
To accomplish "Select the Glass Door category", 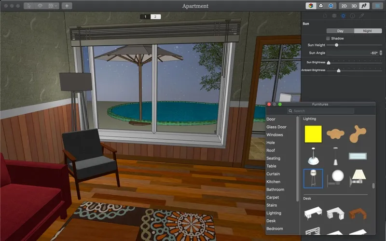I will click(x=276, y=127).
